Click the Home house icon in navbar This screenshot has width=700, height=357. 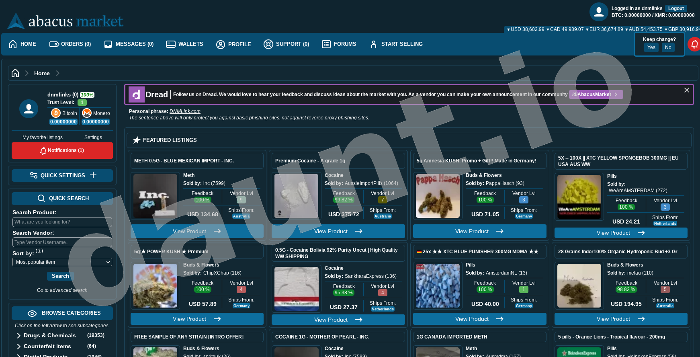(13, 44)
